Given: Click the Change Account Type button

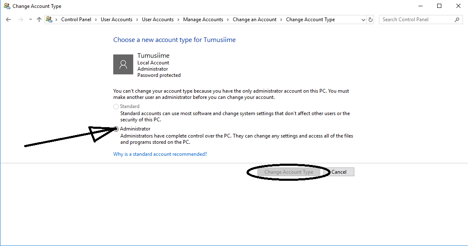Looking at the screenshot, I should 289,172.
